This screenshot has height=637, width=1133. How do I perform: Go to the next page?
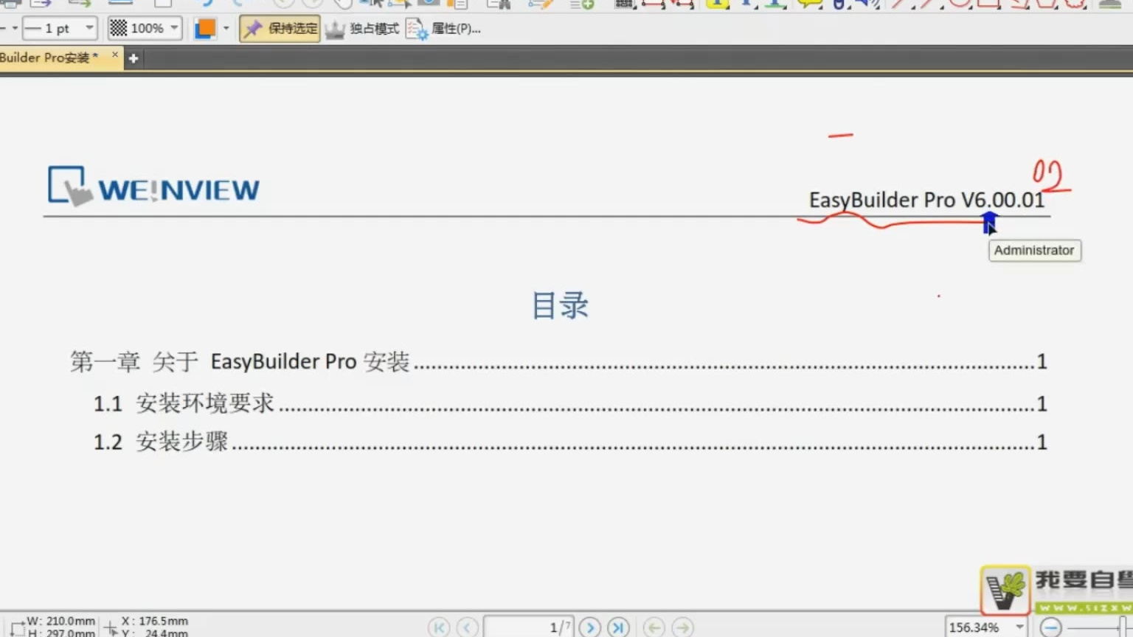pyautogui.click(x=589, y=627)
